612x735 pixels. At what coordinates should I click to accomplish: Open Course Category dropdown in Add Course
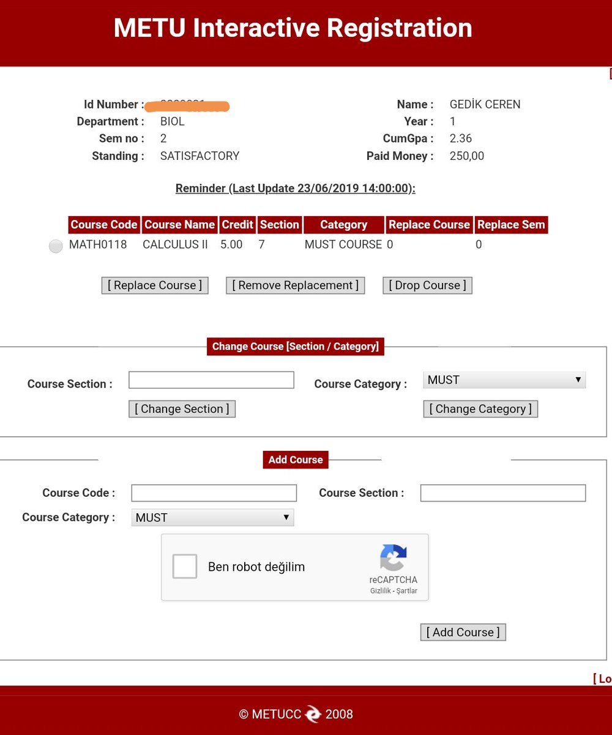pos(212,518)
